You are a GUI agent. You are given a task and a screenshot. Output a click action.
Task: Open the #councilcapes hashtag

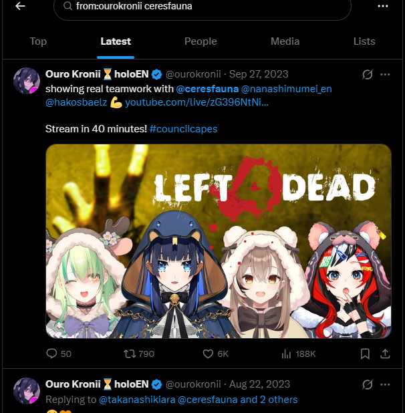point(183,129)
